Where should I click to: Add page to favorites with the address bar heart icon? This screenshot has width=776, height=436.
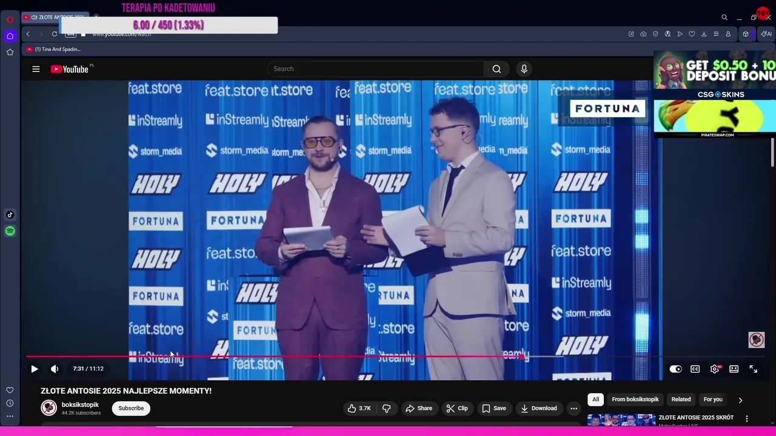point(692,34)
